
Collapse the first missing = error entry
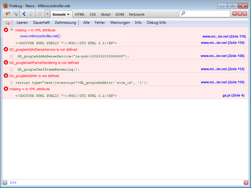12,29
